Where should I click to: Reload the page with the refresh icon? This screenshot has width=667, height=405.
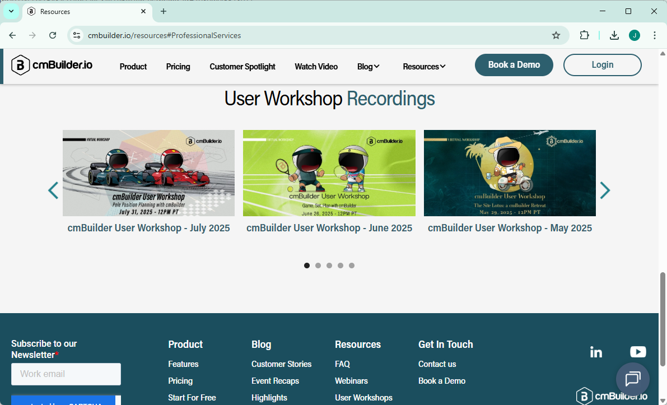click(53, 35)
